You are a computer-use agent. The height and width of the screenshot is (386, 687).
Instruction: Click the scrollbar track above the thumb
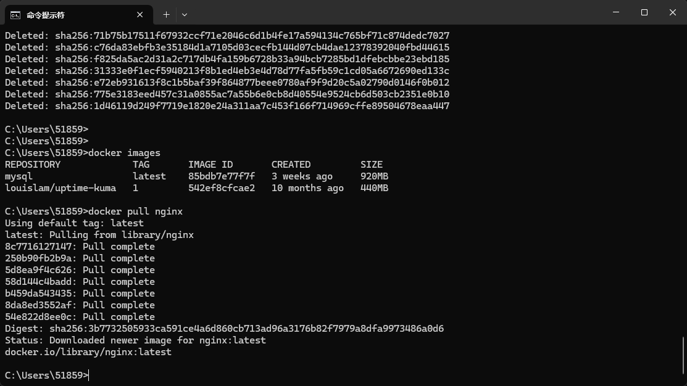pos(683,185)
